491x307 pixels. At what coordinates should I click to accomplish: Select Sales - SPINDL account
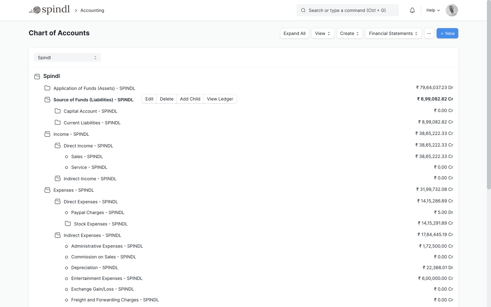(x=87, y=157)
